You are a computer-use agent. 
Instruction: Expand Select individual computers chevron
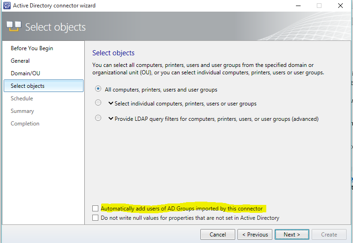pos(110,103)
